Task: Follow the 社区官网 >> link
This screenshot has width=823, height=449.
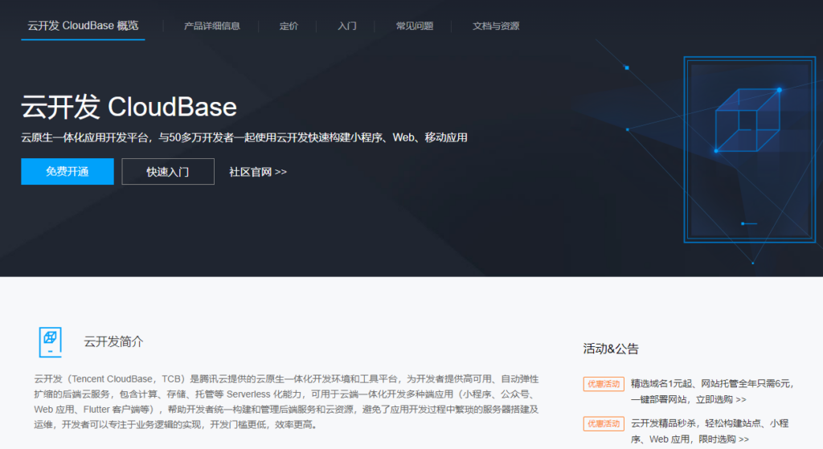Action: 258,172
